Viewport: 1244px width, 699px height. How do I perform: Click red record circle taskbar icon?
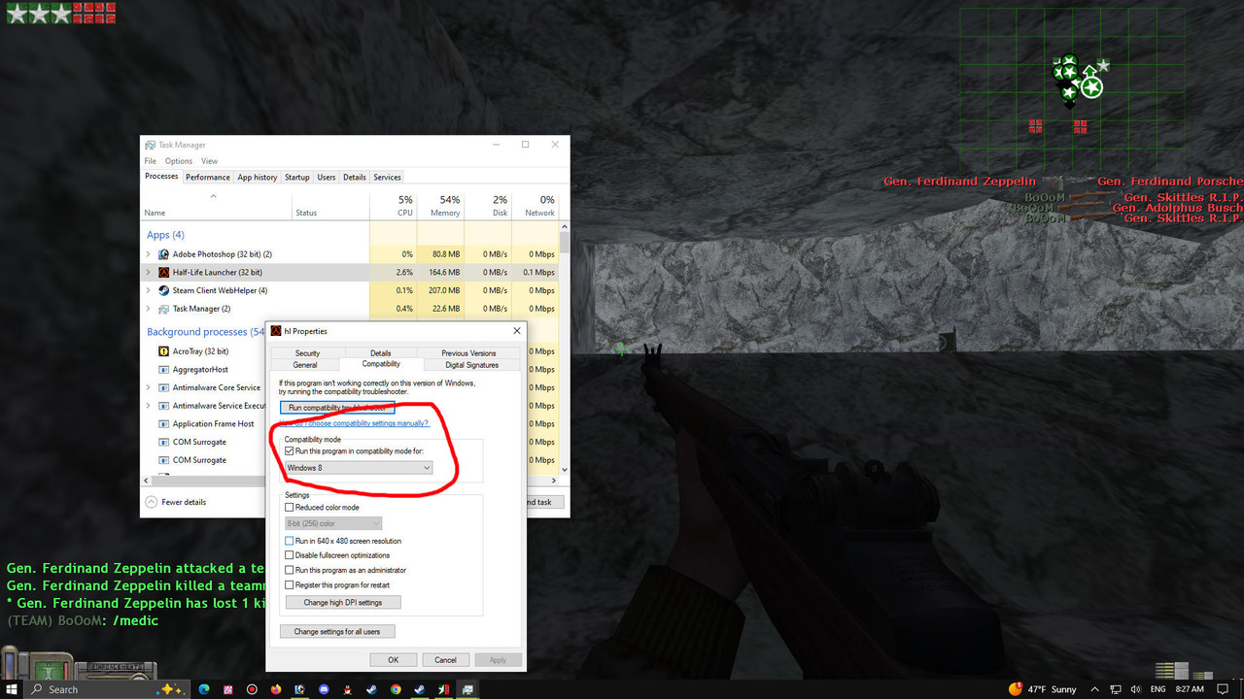point(252,689)
